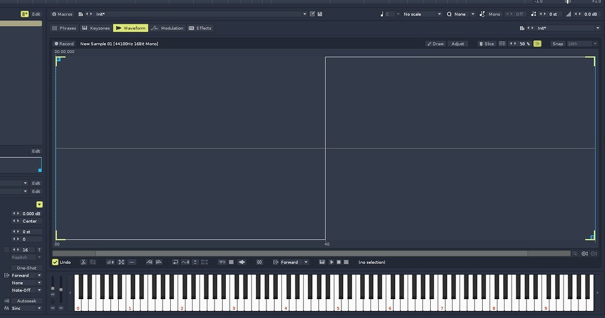This screenshot has width=605, height=318.
Task: Toggle the Slice mode button
Action: point(487,44)
